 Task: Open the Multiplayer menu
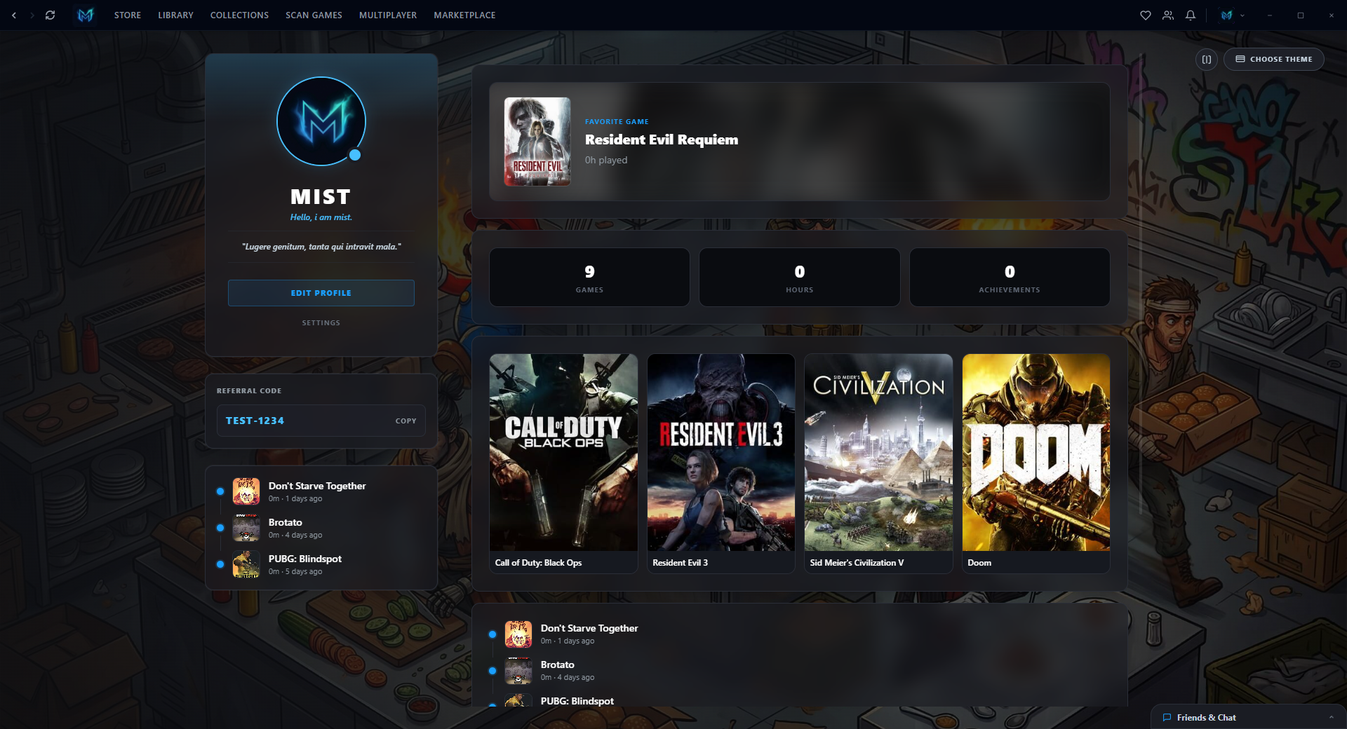coord(388,15)
